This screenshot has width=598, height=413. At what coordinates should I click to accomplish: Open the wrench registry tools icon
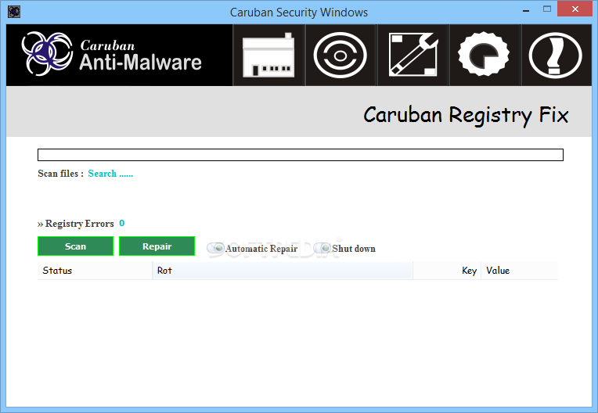[412, 56]
